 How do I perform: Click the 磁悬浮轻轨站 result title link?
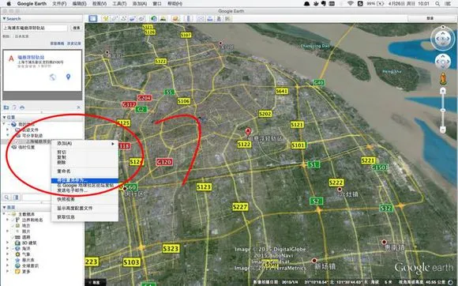click(x=31, y=57)
